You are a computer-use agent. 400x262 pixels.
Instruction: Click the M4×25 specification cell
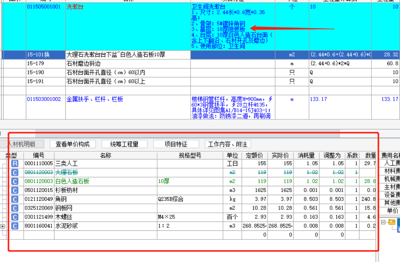(190, 217)
